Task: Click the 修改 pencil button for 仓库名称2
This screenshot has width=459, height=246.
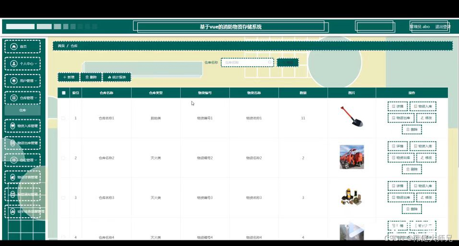Action: tap(426, 158)
